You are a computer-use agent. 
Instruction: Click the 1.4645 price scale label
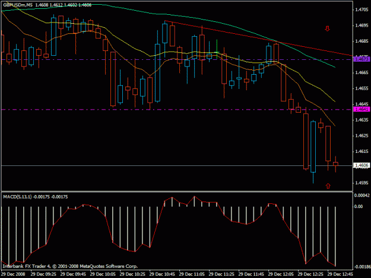tap(362, 104)
